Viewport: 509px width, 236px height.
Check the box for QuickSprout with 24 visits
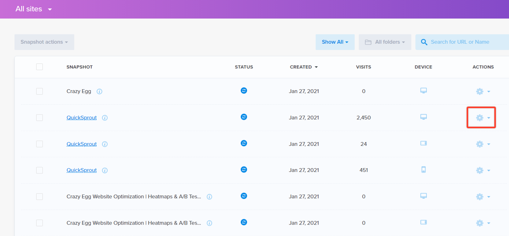tap(39, 144)
